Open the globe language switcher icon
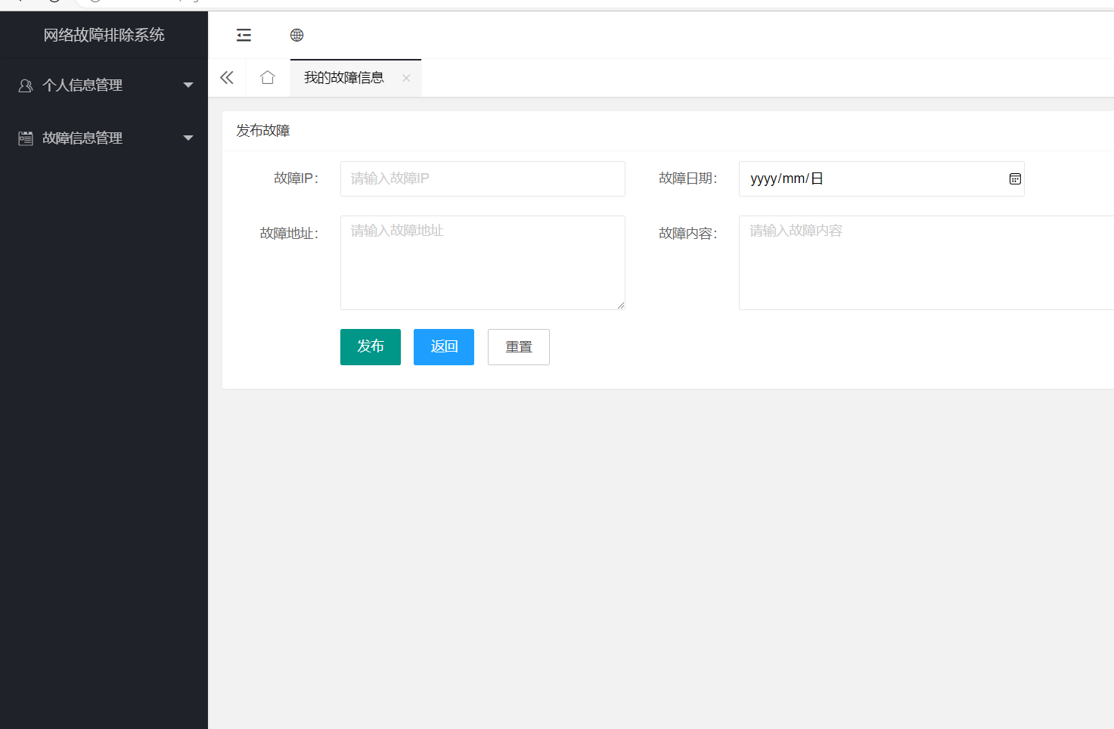 296,35
